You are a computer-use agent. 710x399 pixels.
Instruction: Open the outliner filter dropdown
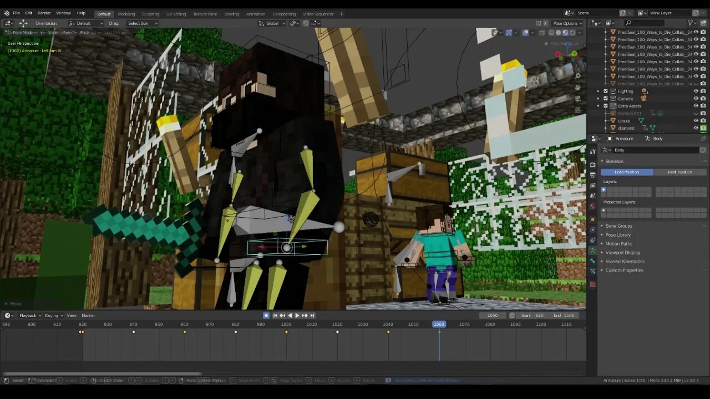point(692,23)
